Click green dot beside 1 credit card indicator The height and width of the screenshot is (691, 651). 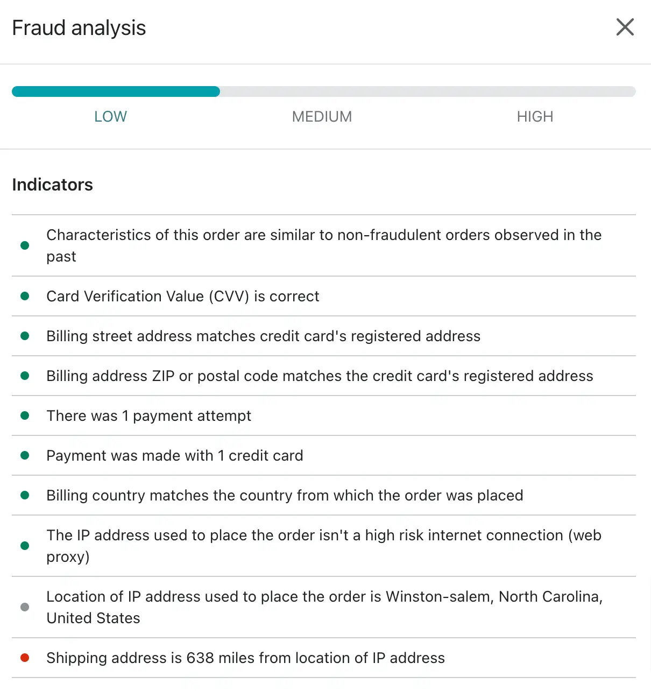25,455
